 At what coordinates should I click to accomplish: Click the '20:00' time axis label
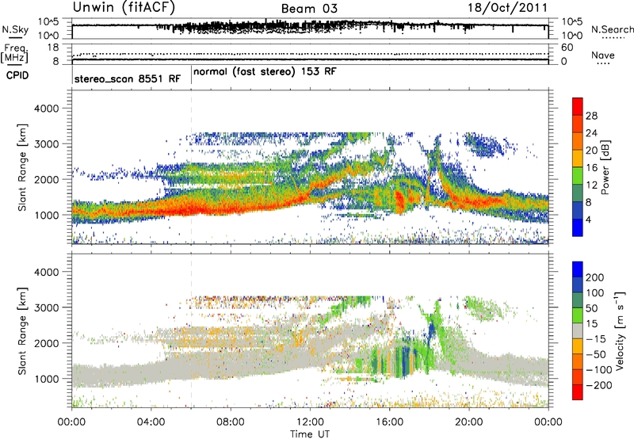click(468, 422)
